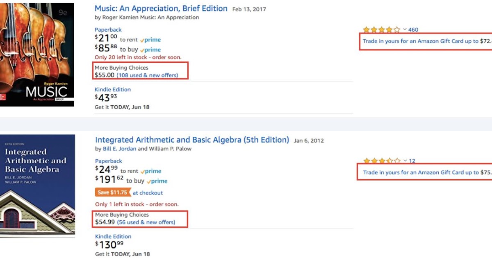Click the Prime icon beside $191.62 buy price
This screenshot has width=492, height=258.
click(x=156, y=181)
